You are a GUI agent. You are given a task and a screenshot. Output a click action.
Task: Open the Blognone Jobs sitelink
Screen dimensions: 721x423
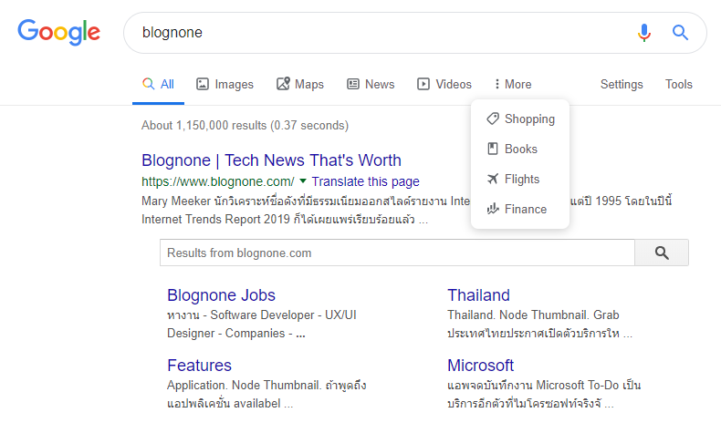[221, 295]
